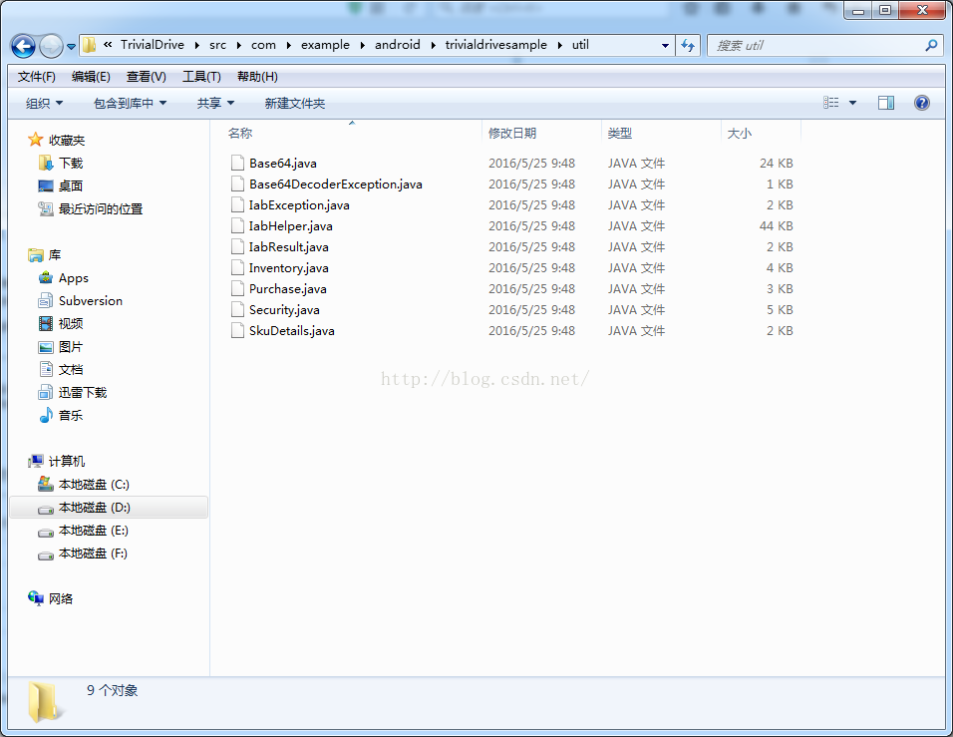Click com in the breadcrumb path
953x737 pixels.
263,45
